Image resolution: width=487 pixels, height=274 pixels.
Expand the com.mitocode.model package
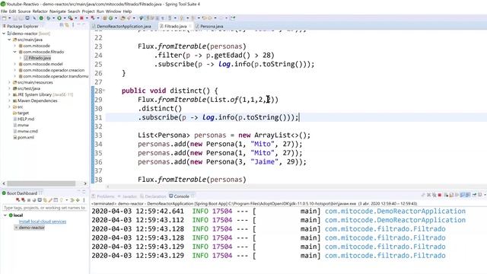pos(15,64)
